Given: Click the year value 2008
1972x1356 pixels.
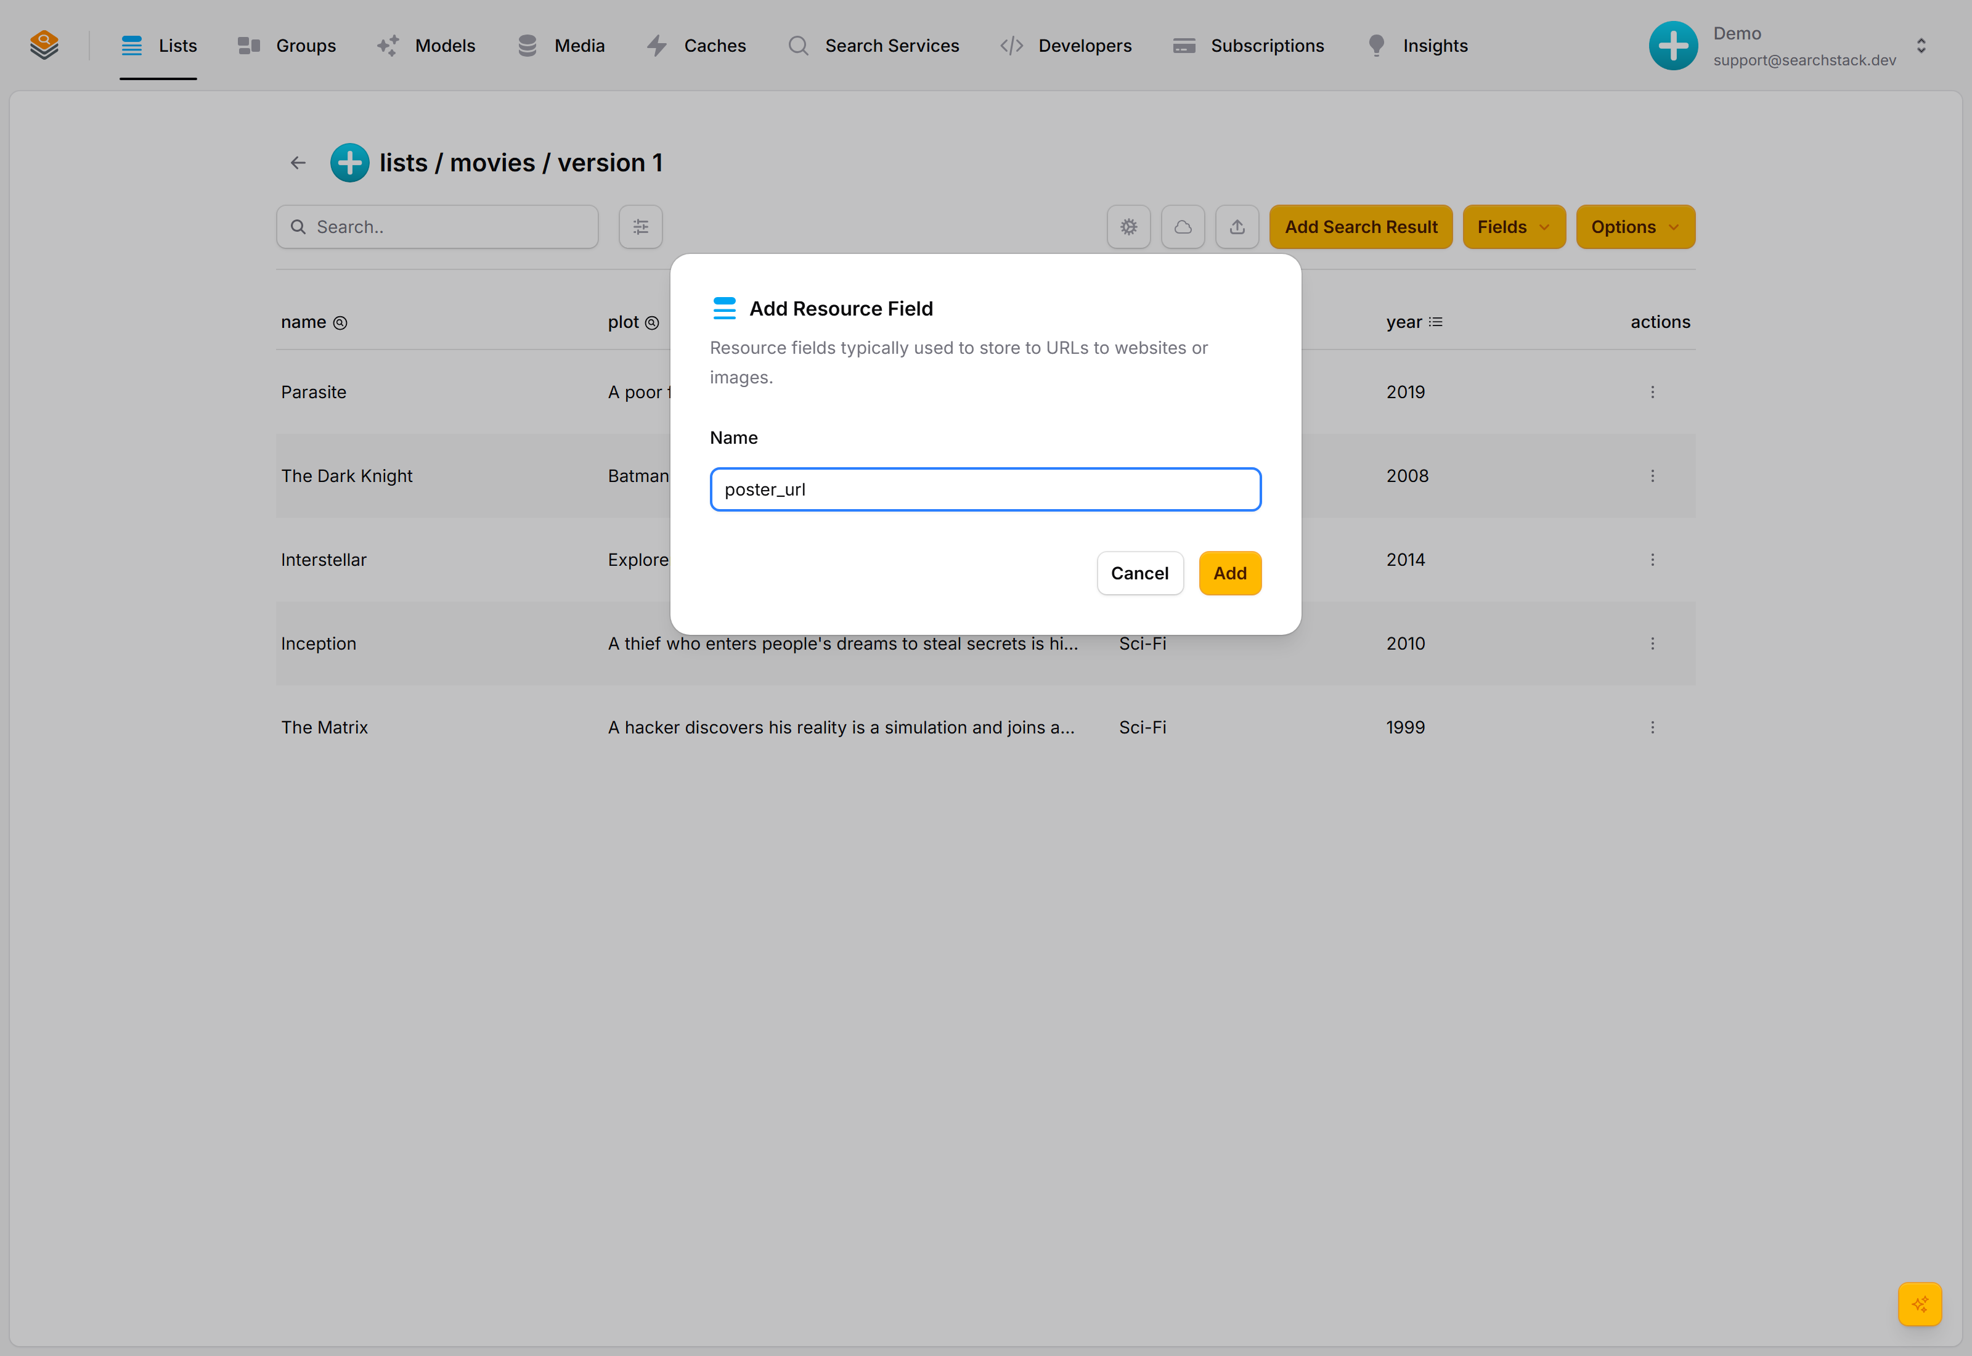Looking at the screenshot, I should [1408, 476].
